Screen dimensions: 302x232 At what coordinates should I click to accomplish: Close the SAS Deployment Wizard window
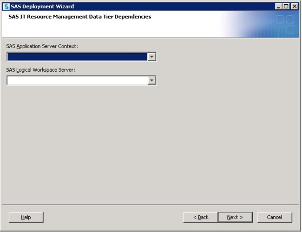[x=294, y=6]
